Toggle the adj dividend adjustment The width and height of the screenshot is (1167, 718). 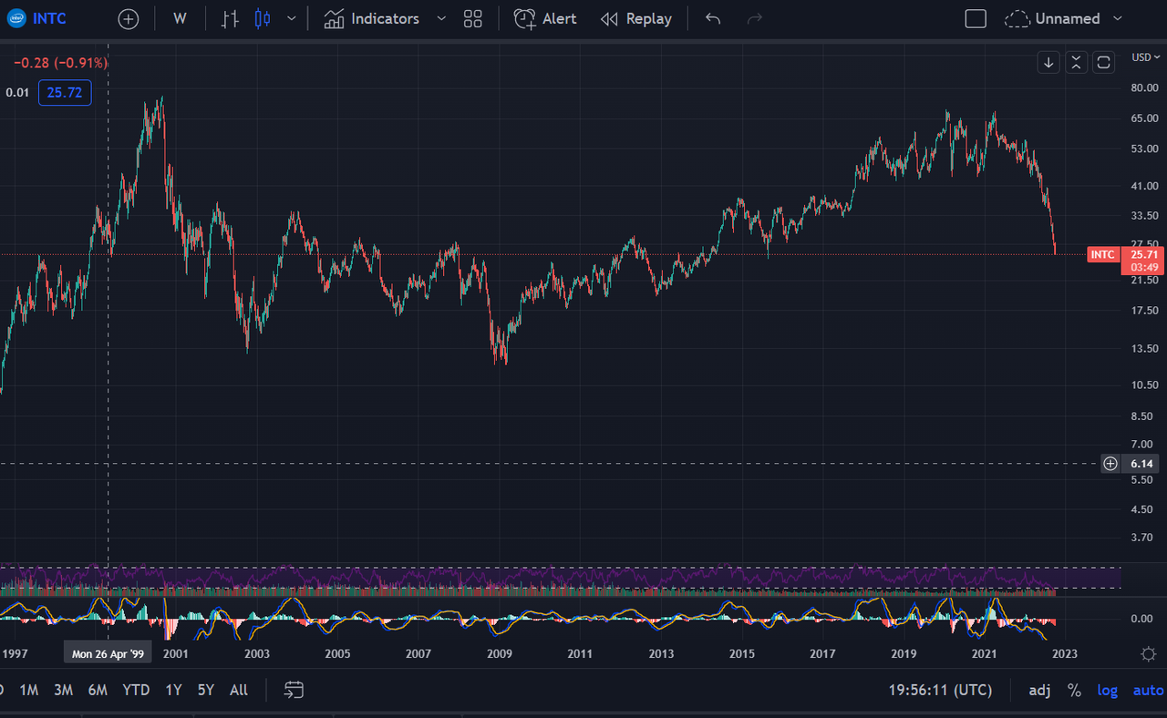tap(1039, 691)
